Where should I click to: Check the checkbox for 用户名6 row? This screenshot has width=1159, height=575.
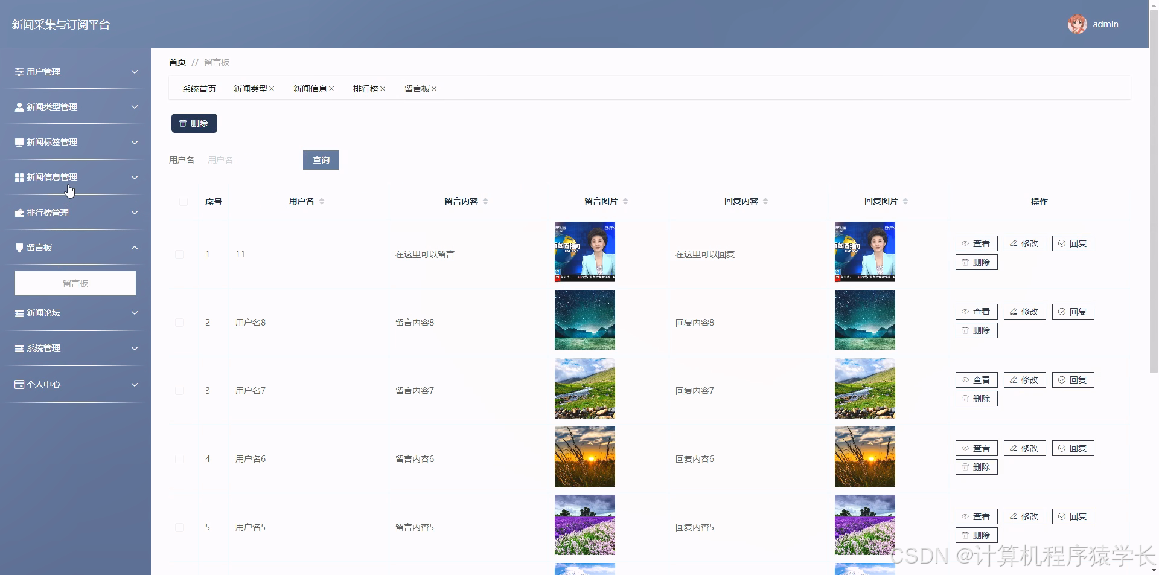coord(179,459)
